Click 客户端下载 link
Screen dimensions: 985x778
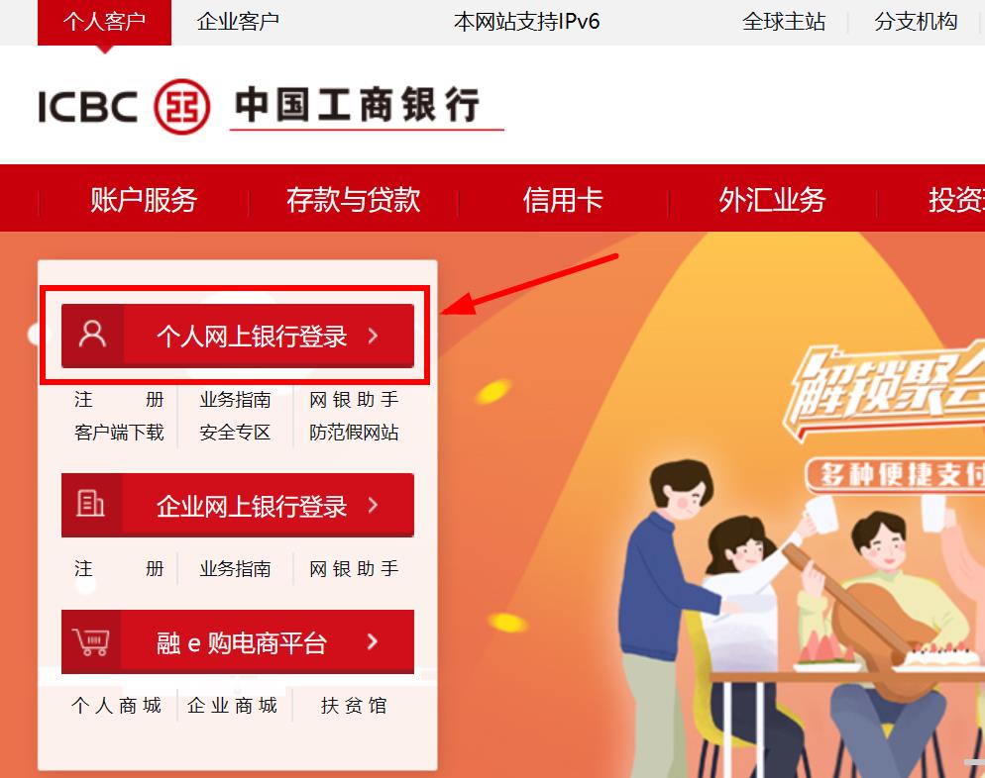coord(119,433)
